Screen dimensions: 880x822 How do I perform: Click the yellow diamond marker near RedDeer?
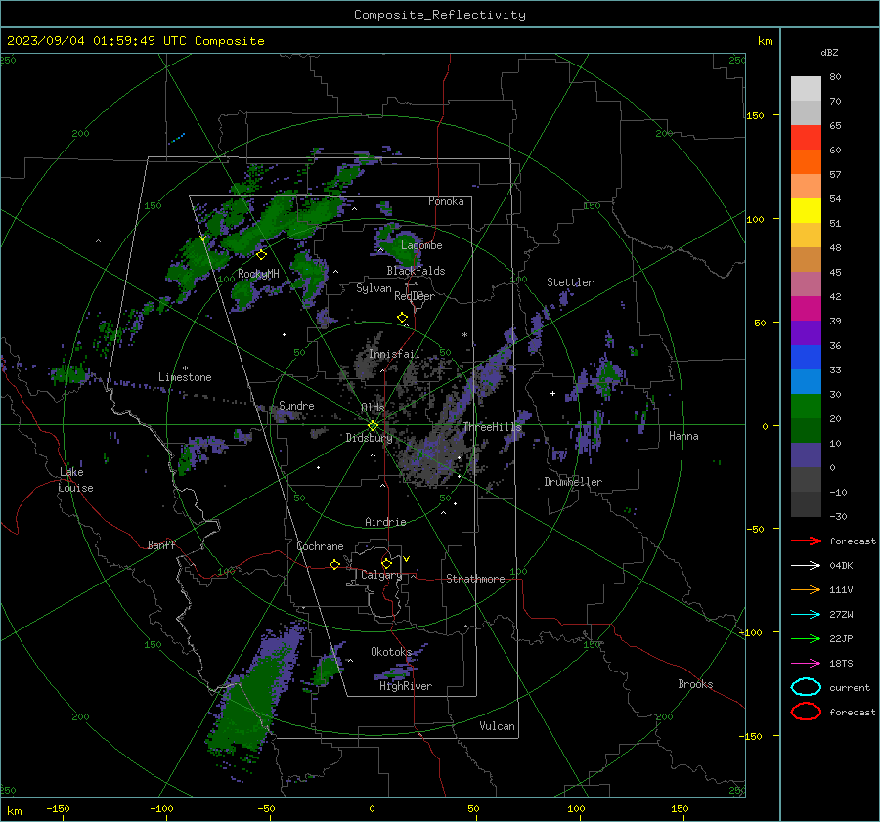[x=402, y=318]
